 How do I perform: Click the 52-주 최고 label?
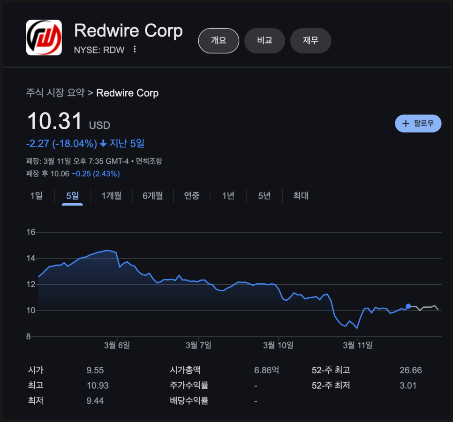331,370
